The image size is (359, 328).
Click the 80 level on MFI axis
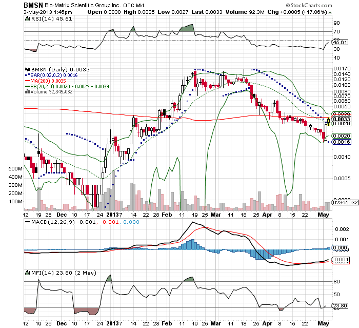point(337,281)
